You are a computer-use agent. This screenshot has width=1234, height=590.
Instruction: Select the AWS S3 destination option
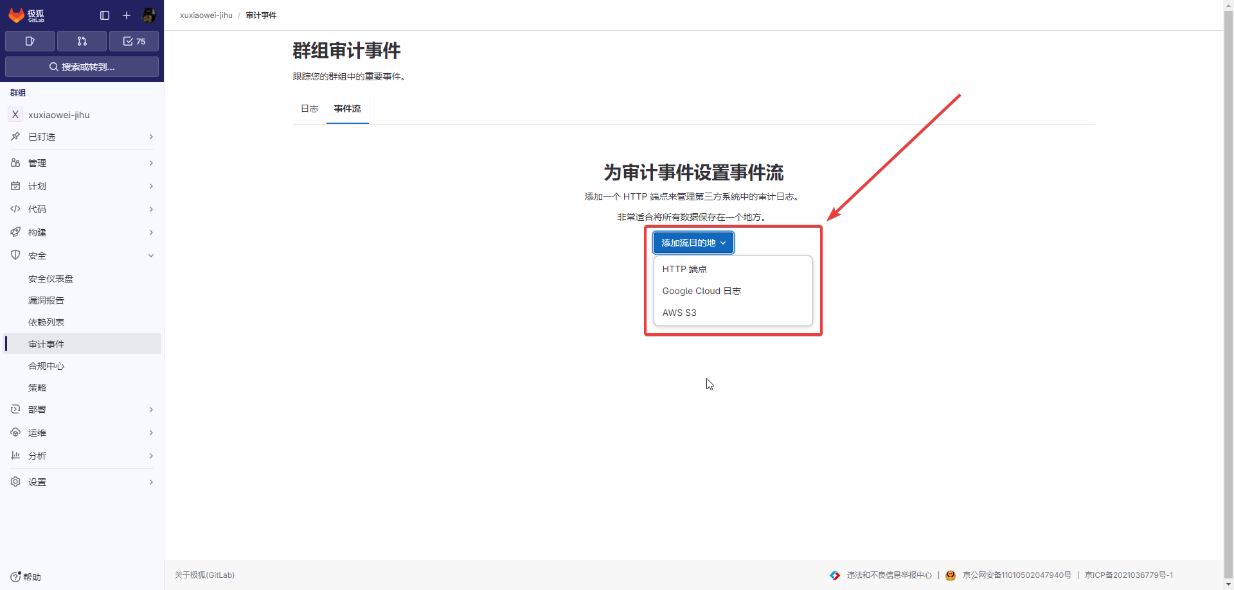point(679,313)
